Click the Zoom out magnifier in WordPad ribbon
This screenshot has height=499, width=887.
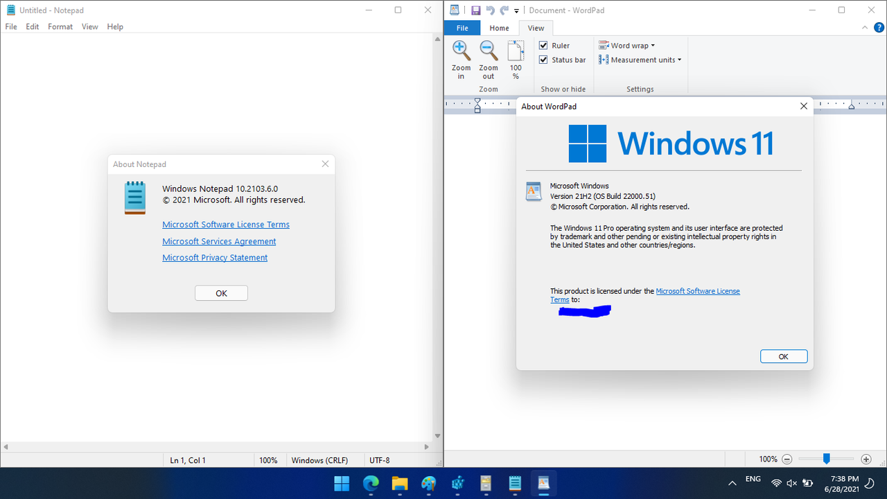tap(489, 51)
